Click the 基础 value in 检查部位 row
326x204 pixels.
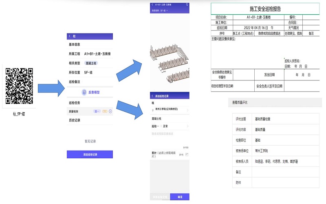point(258,140)
